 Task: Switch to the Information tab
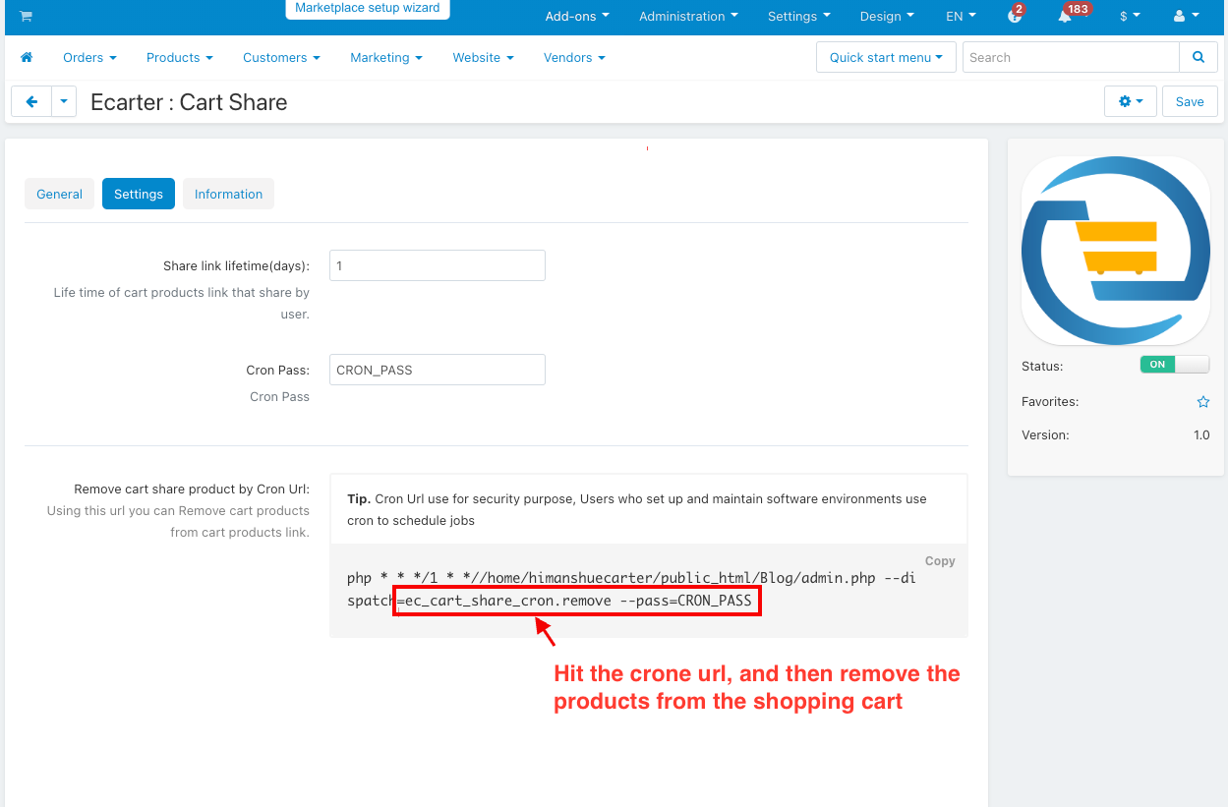228,194
